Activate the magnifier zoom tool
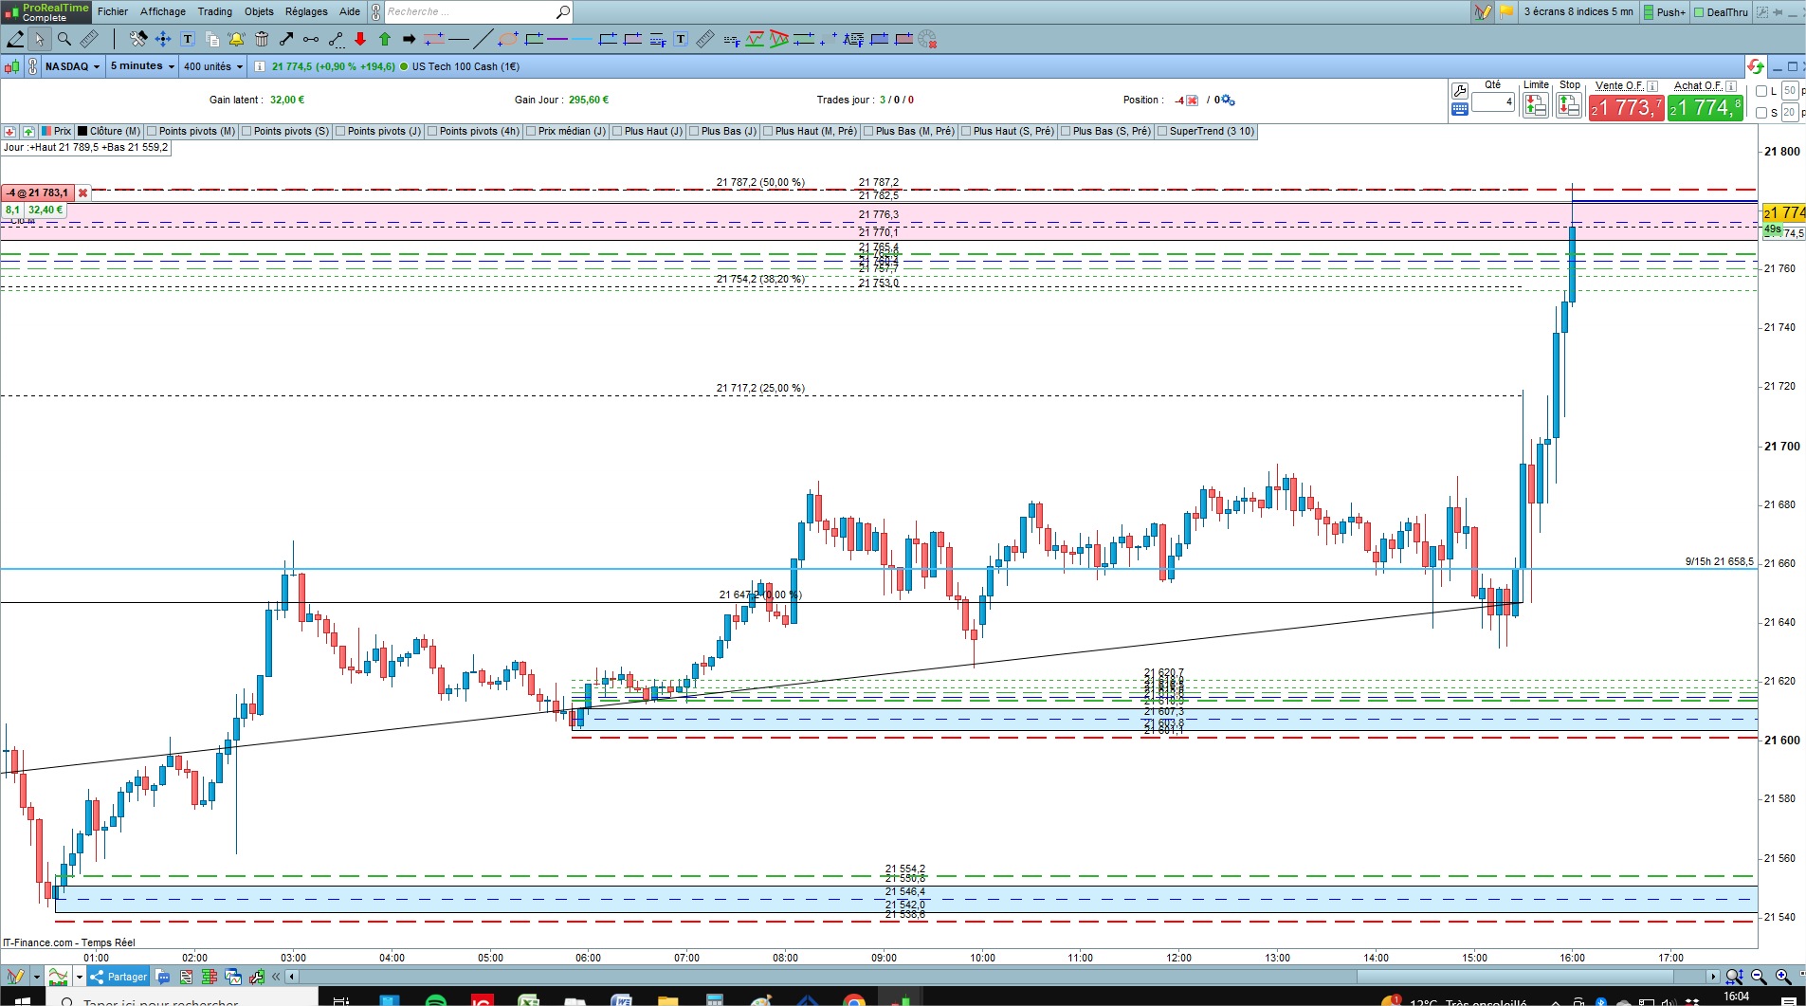 click(x=64, y=39)
